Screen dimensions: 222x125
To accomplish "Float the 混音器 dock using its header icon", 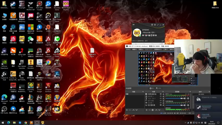I will pos(190,92).
